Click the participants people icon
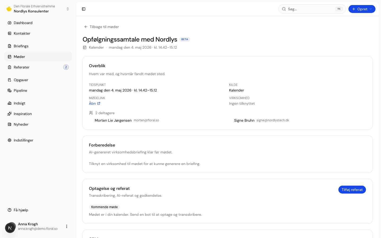This screenshot has width=381, height=238. pyautogui.click(x=91, y=113)
